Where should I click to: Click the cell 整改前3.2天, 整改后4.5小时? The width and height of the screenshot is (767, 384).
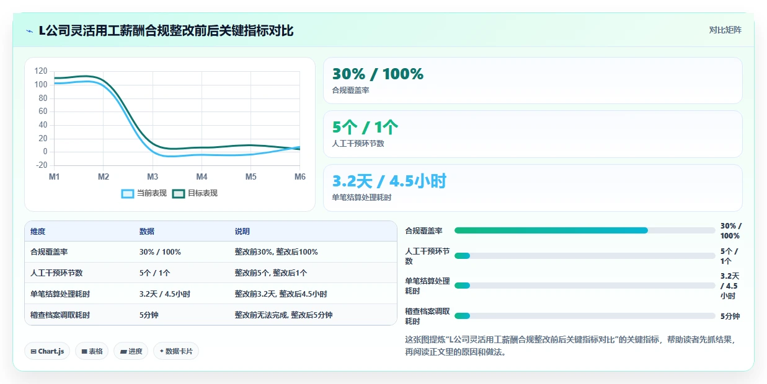pyautogui.click(x=281, y=294)
